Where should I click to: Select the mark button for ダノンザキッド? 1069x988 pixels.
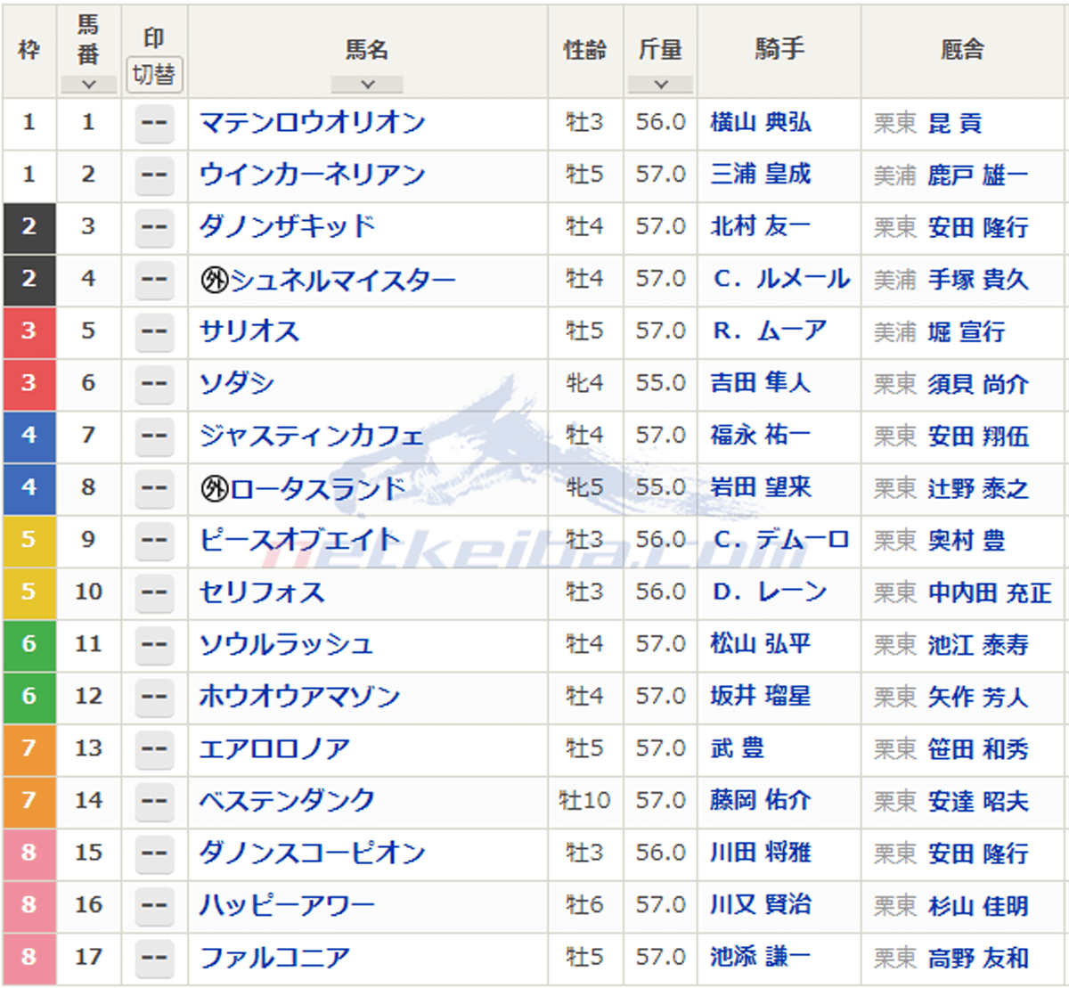tap(154, 227)
